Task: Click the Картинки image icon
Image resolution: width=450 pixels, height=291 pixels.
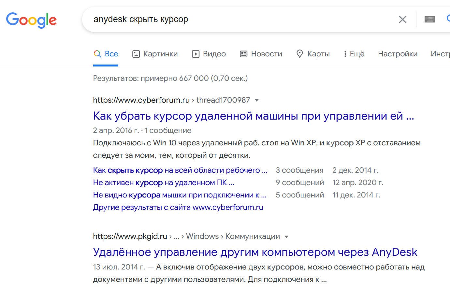Action: pyautogui.click(x=136, y=54)
